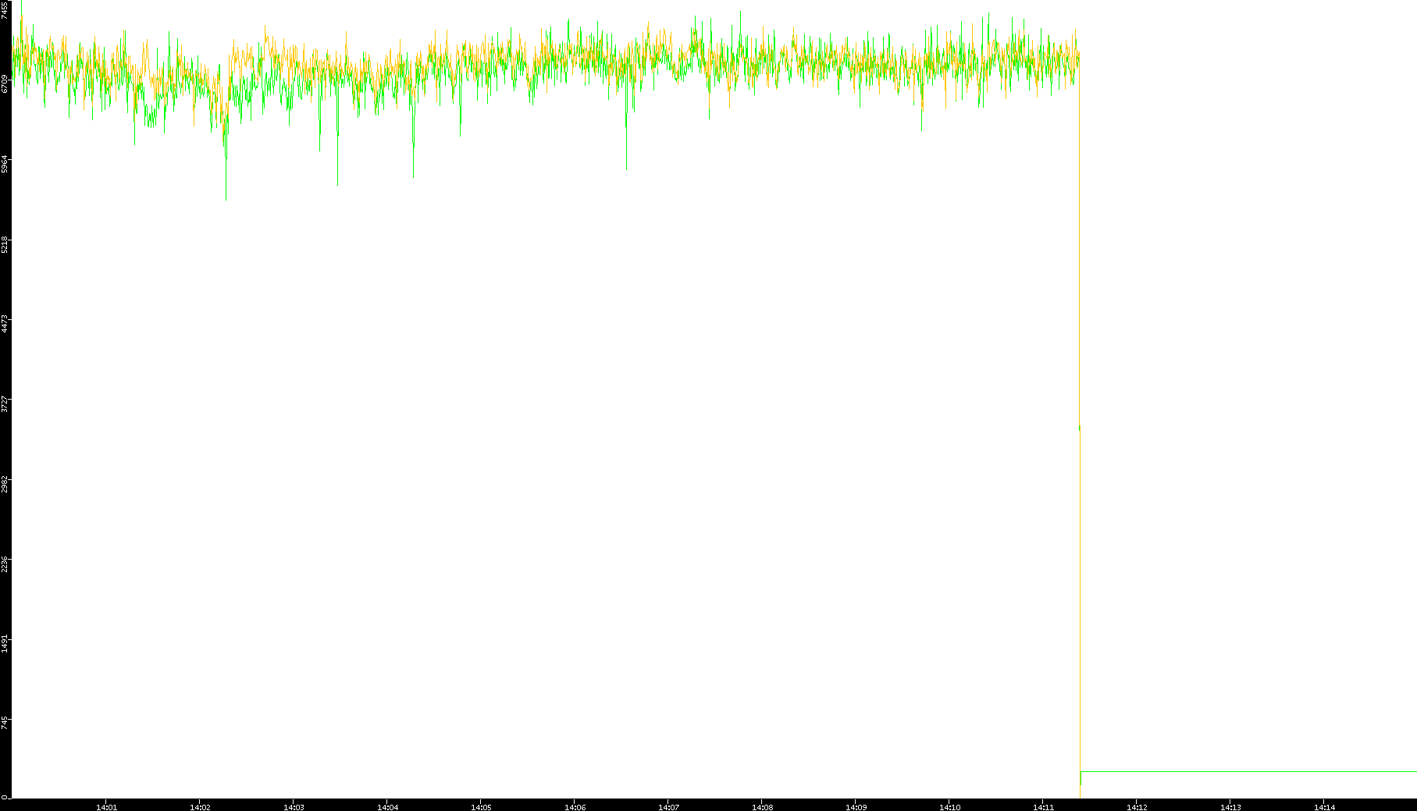Click the 14:02 time axis label
The height and width of the screenshot is (811, 1417).
[x=200, y=806]
